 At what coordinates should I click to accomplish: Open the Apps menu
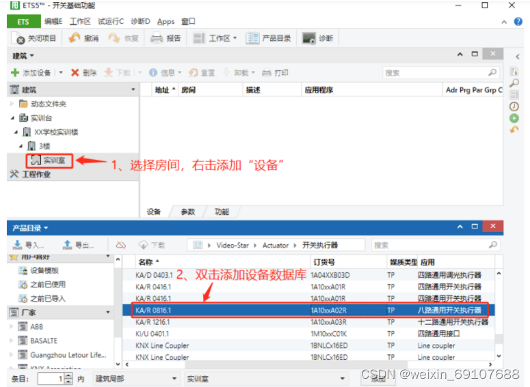coord(165,22)
